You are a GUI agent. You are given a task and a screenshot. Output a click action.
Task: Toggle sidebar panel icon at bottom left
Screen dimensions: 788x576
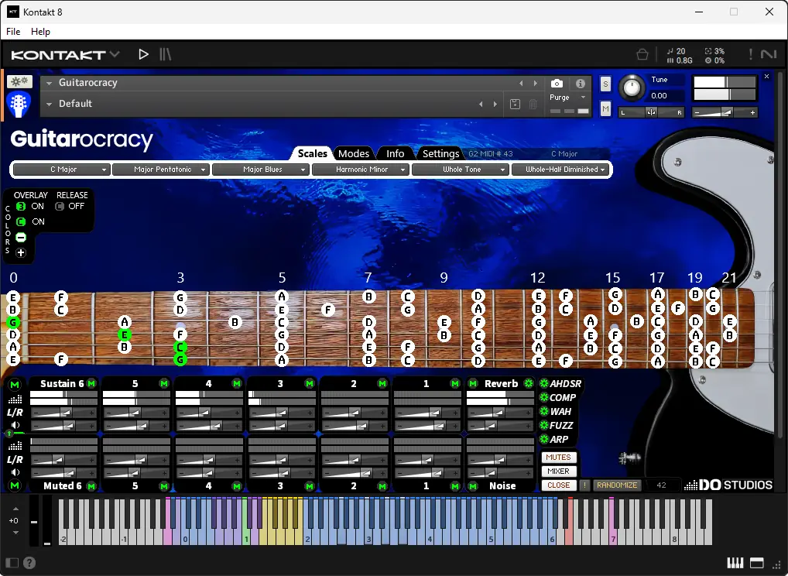[x=12, y=563]
